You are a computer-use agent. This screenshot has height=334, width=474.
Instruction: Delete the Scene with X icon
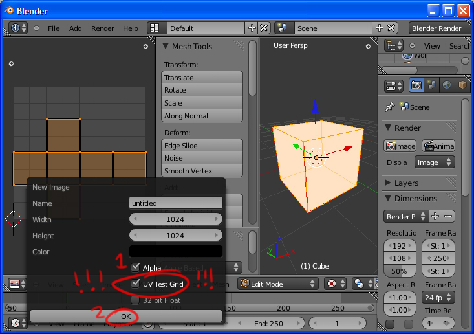pyautogui.click(x=392, y=28)
